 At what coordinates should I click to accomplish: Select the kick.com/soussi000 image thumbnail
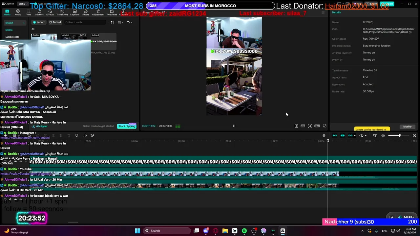click(103, 42)
